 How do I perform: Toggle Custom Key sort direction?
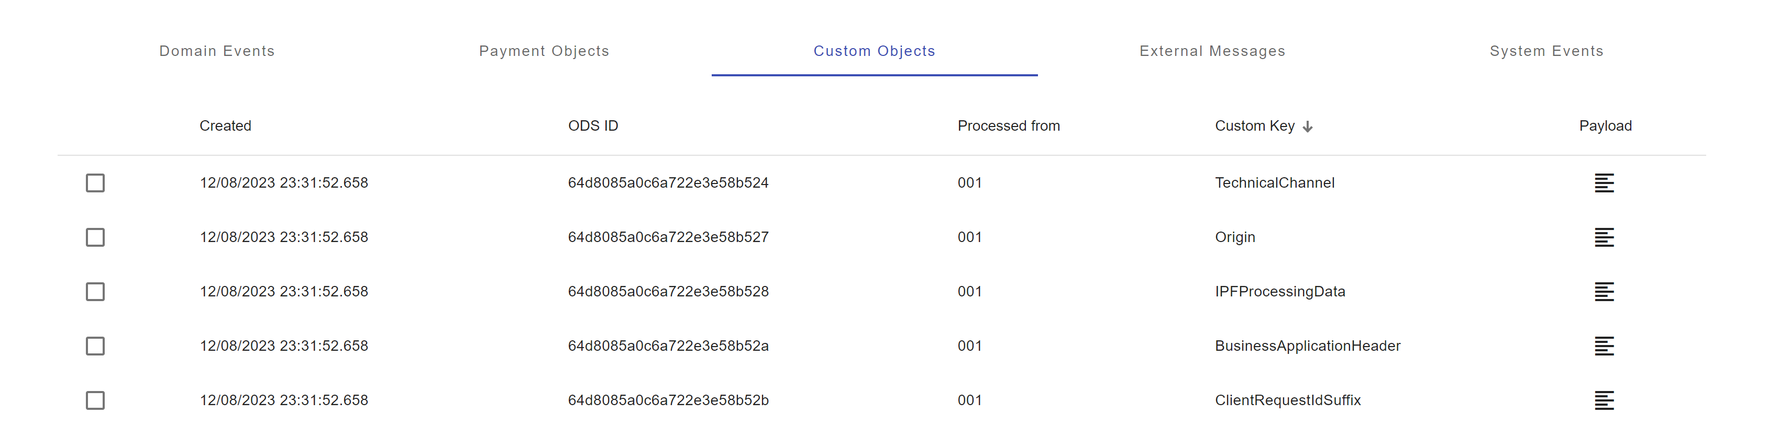coord(1307,126)
